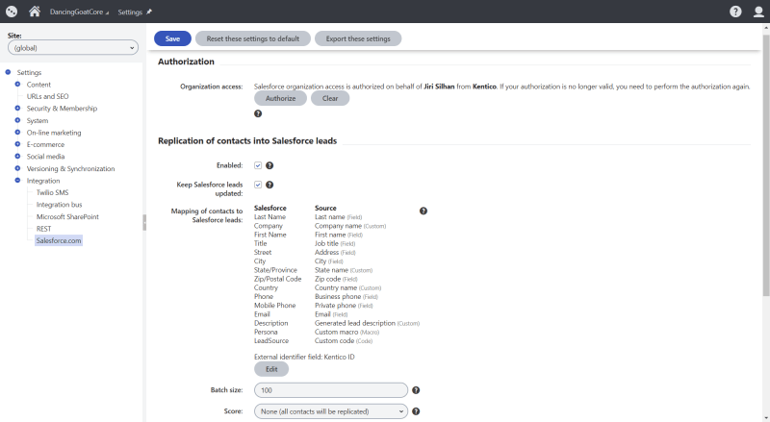Show help tooltip under Authorize button
The width and height of the screenshot is (770, 422).
point(258,113)
